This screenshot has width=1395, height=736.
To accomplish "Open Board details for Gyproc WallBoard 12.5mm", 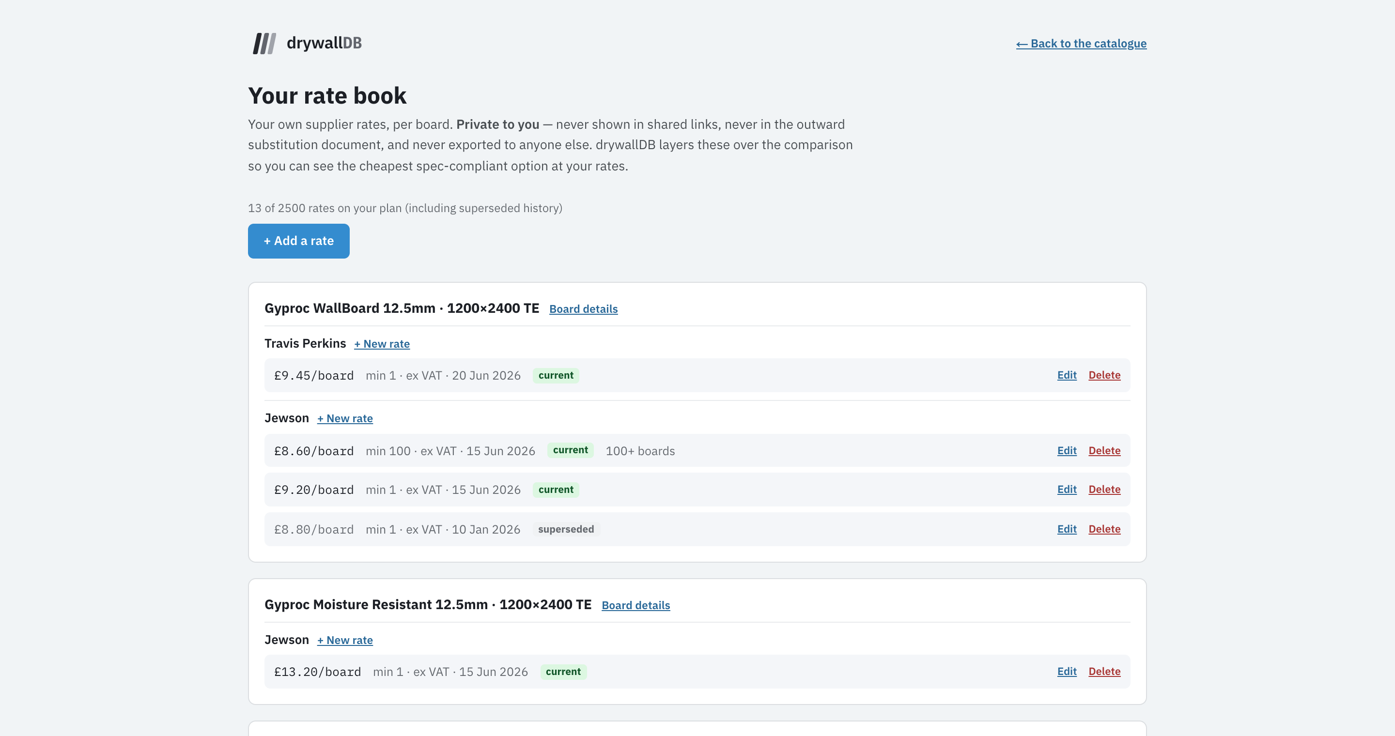I will [x=583, y=309].
